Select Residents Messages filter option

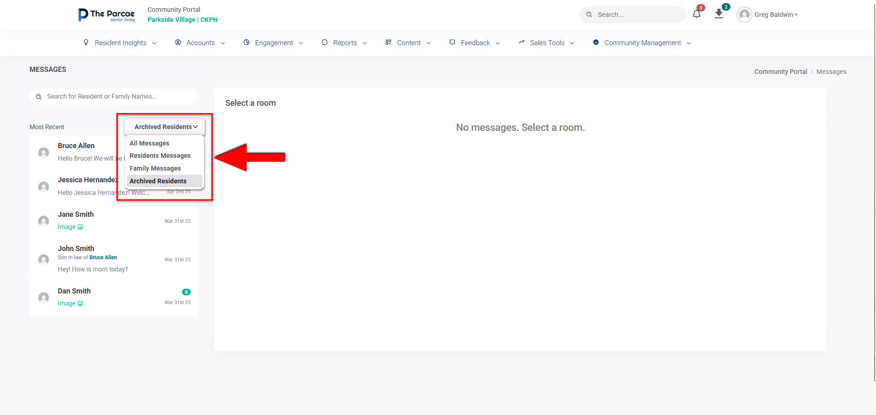coord(160,156)
